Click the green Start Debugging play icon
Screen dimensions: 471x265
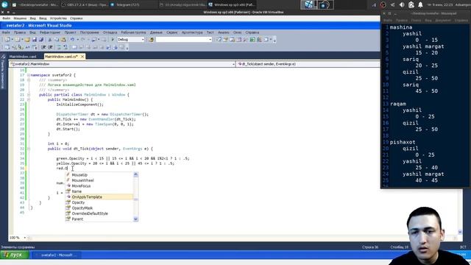click(x=113, y=40)
